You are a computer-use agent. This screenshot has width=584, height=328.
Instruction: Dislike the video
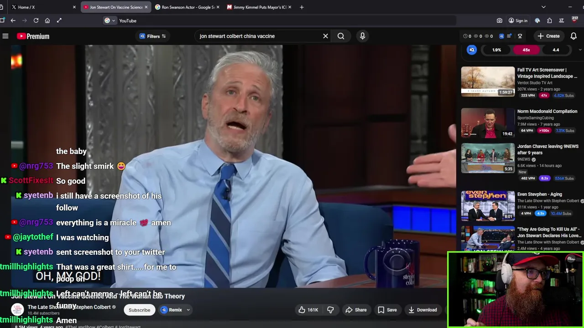pyautogui.click(x=330, y=310)
